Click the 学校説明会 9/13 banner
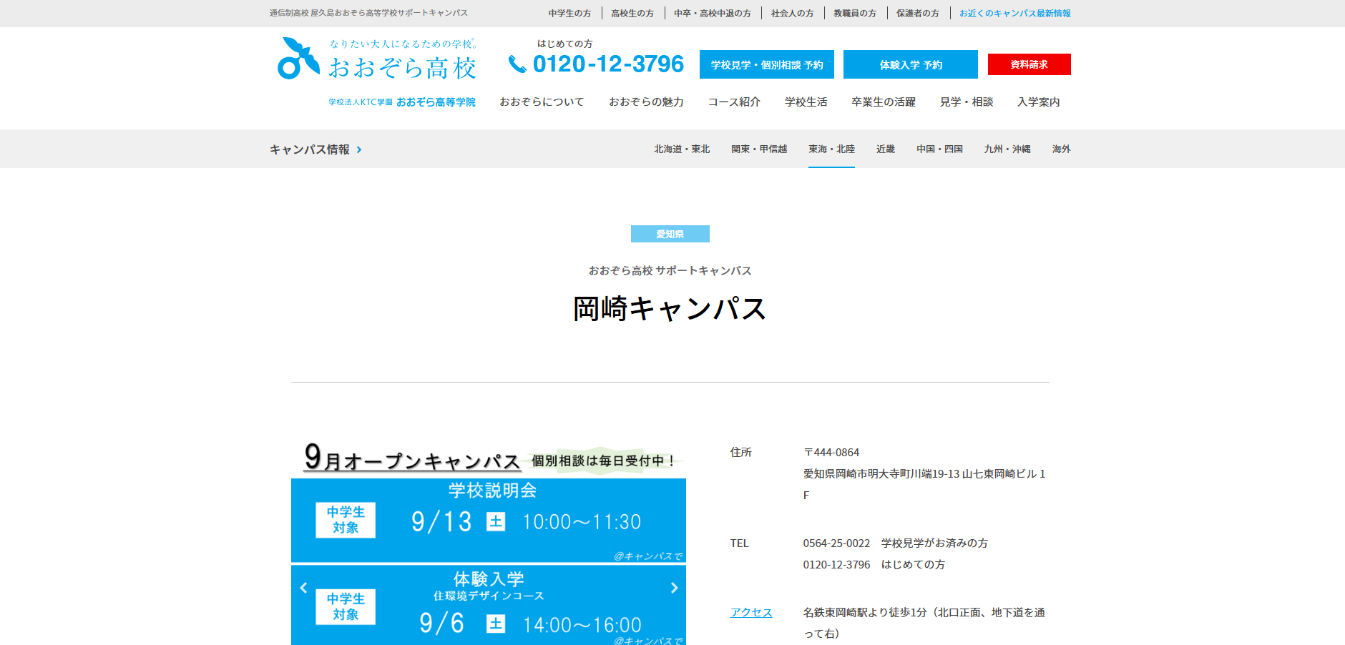The image size is (1345, 645). click(489, 521)
